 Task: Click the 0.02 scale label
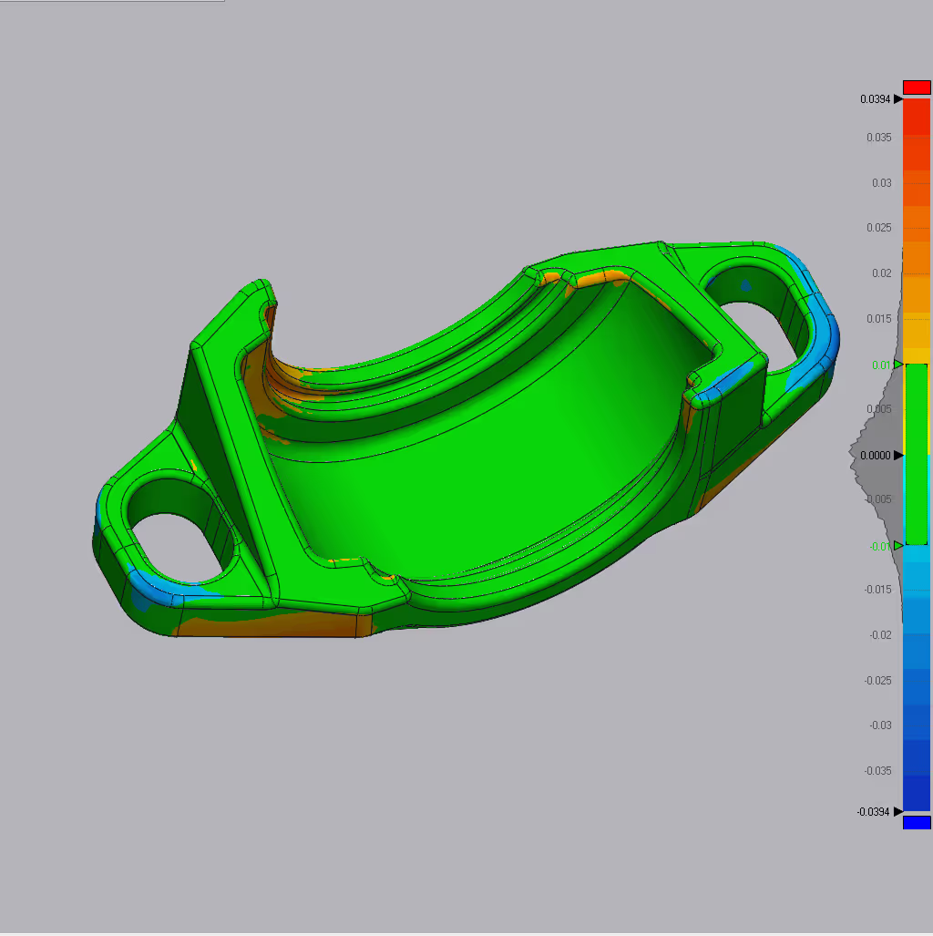(x=882, y=273)
